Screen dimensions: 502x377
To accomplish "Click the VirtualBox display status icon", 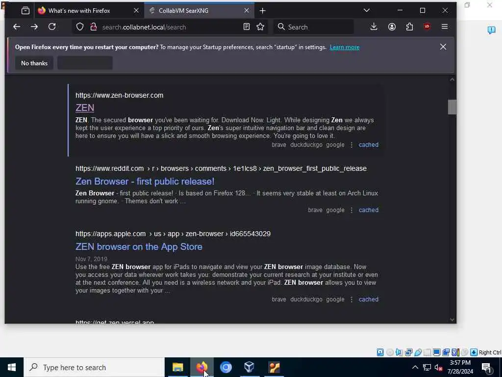I will (x=436, y=352).
